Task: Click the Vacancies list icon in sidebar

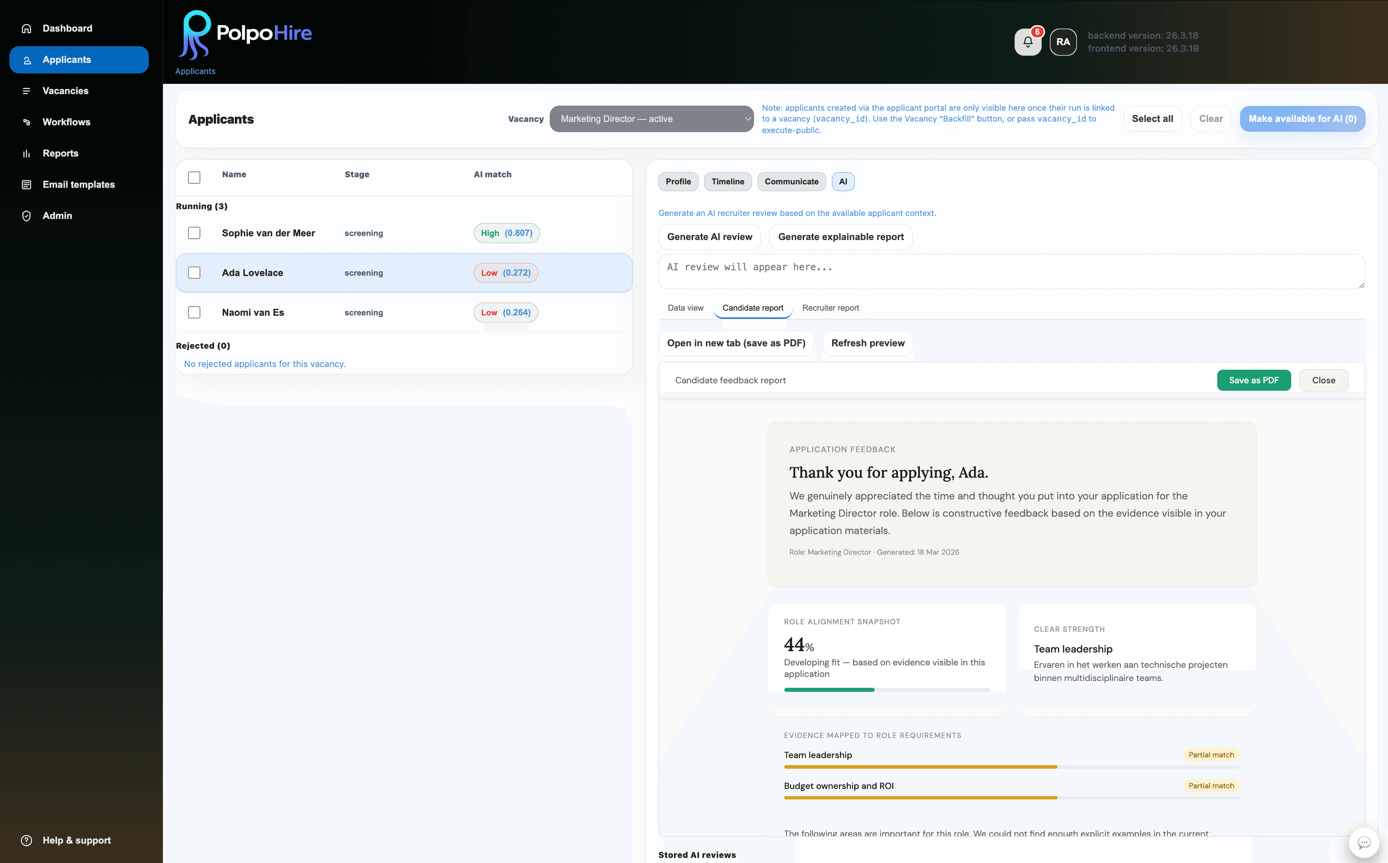Action: [x=26, y=91]
